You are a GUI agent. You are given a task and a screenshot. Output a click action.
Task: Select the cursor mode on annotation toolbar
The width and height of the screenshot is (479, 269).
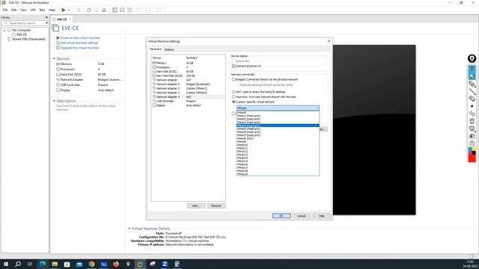[472, 76]
